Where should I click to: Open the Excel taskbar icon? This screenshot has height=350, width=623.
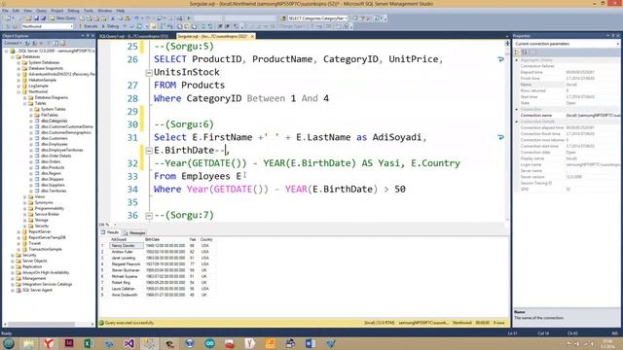coord(89,343)
